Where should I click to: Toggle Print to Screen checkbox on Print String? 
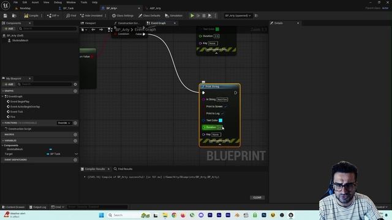(x=225, y=106)
